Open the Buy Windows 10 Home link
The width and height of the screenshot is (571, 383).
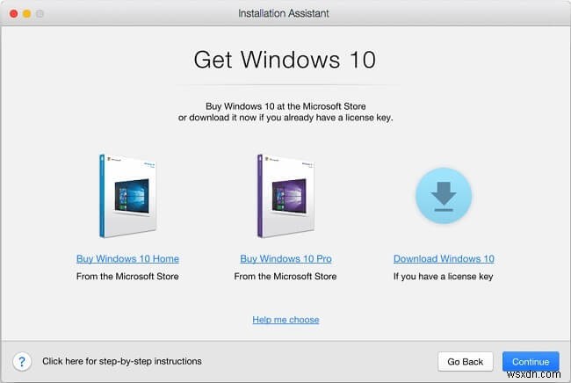click(128, 258)
